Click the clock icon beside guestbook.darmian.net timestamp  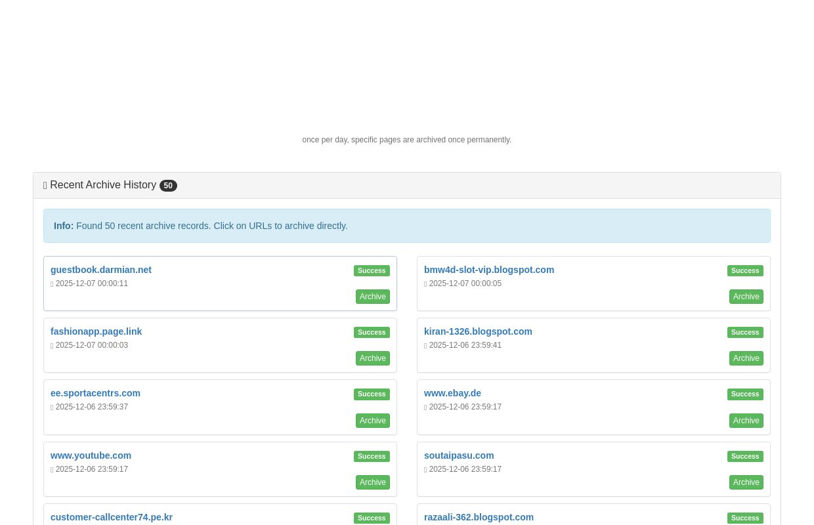pos(53,283)
